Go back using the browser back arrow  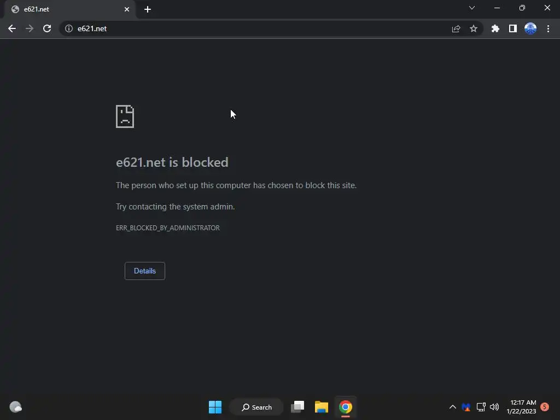[x=12, y=28]
